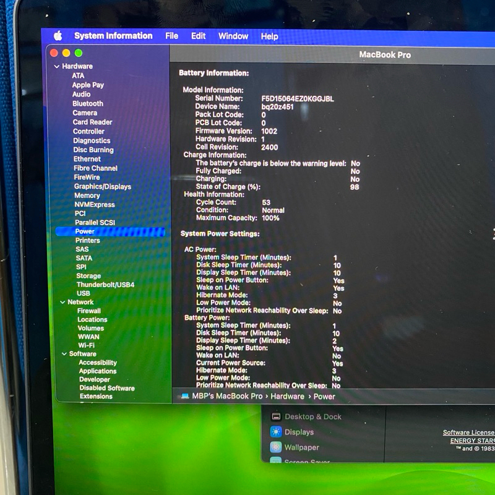Collapse the Hardware section chevron
Viewport: 495px width, 495px height.
[57, 67]
